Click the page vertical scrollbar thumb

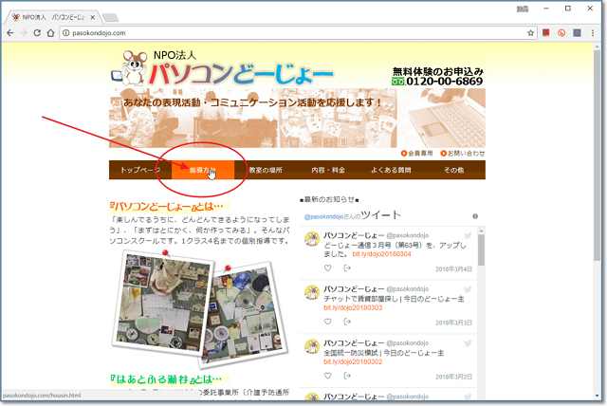[597, 155]
